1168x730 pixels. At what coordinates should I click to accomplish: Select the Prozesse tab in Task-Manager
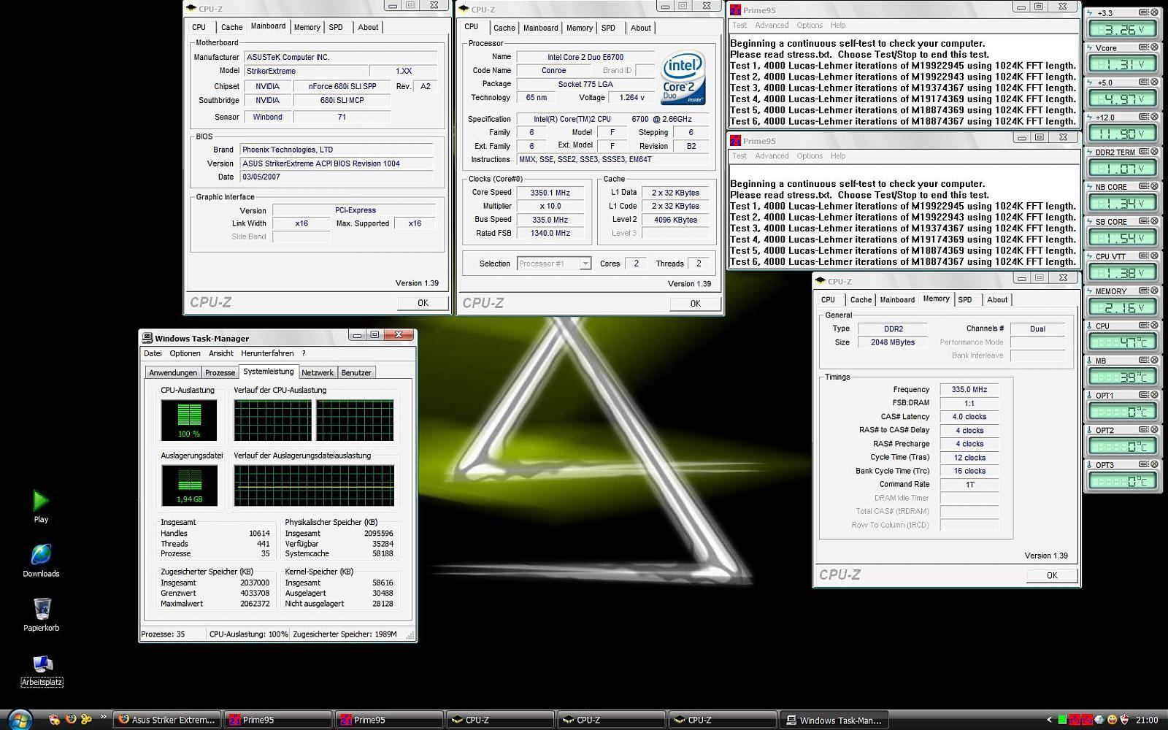point(220,372)
